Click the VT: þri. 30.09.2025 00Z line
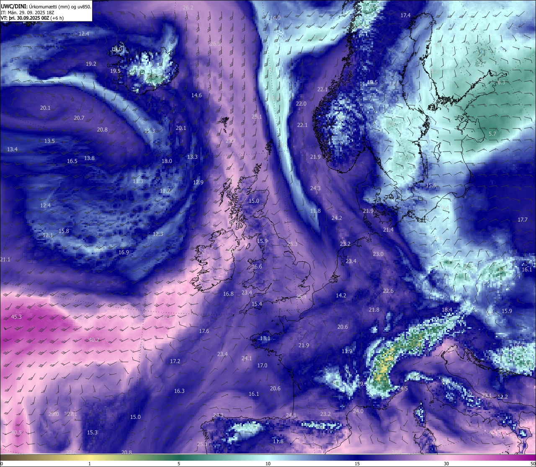The height and width of the screenshot is (467, 536). coord(32,18)
